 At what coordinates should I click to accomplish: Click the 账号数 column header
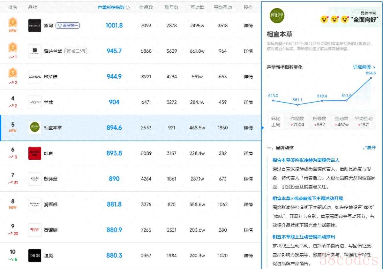click(171, 7)
